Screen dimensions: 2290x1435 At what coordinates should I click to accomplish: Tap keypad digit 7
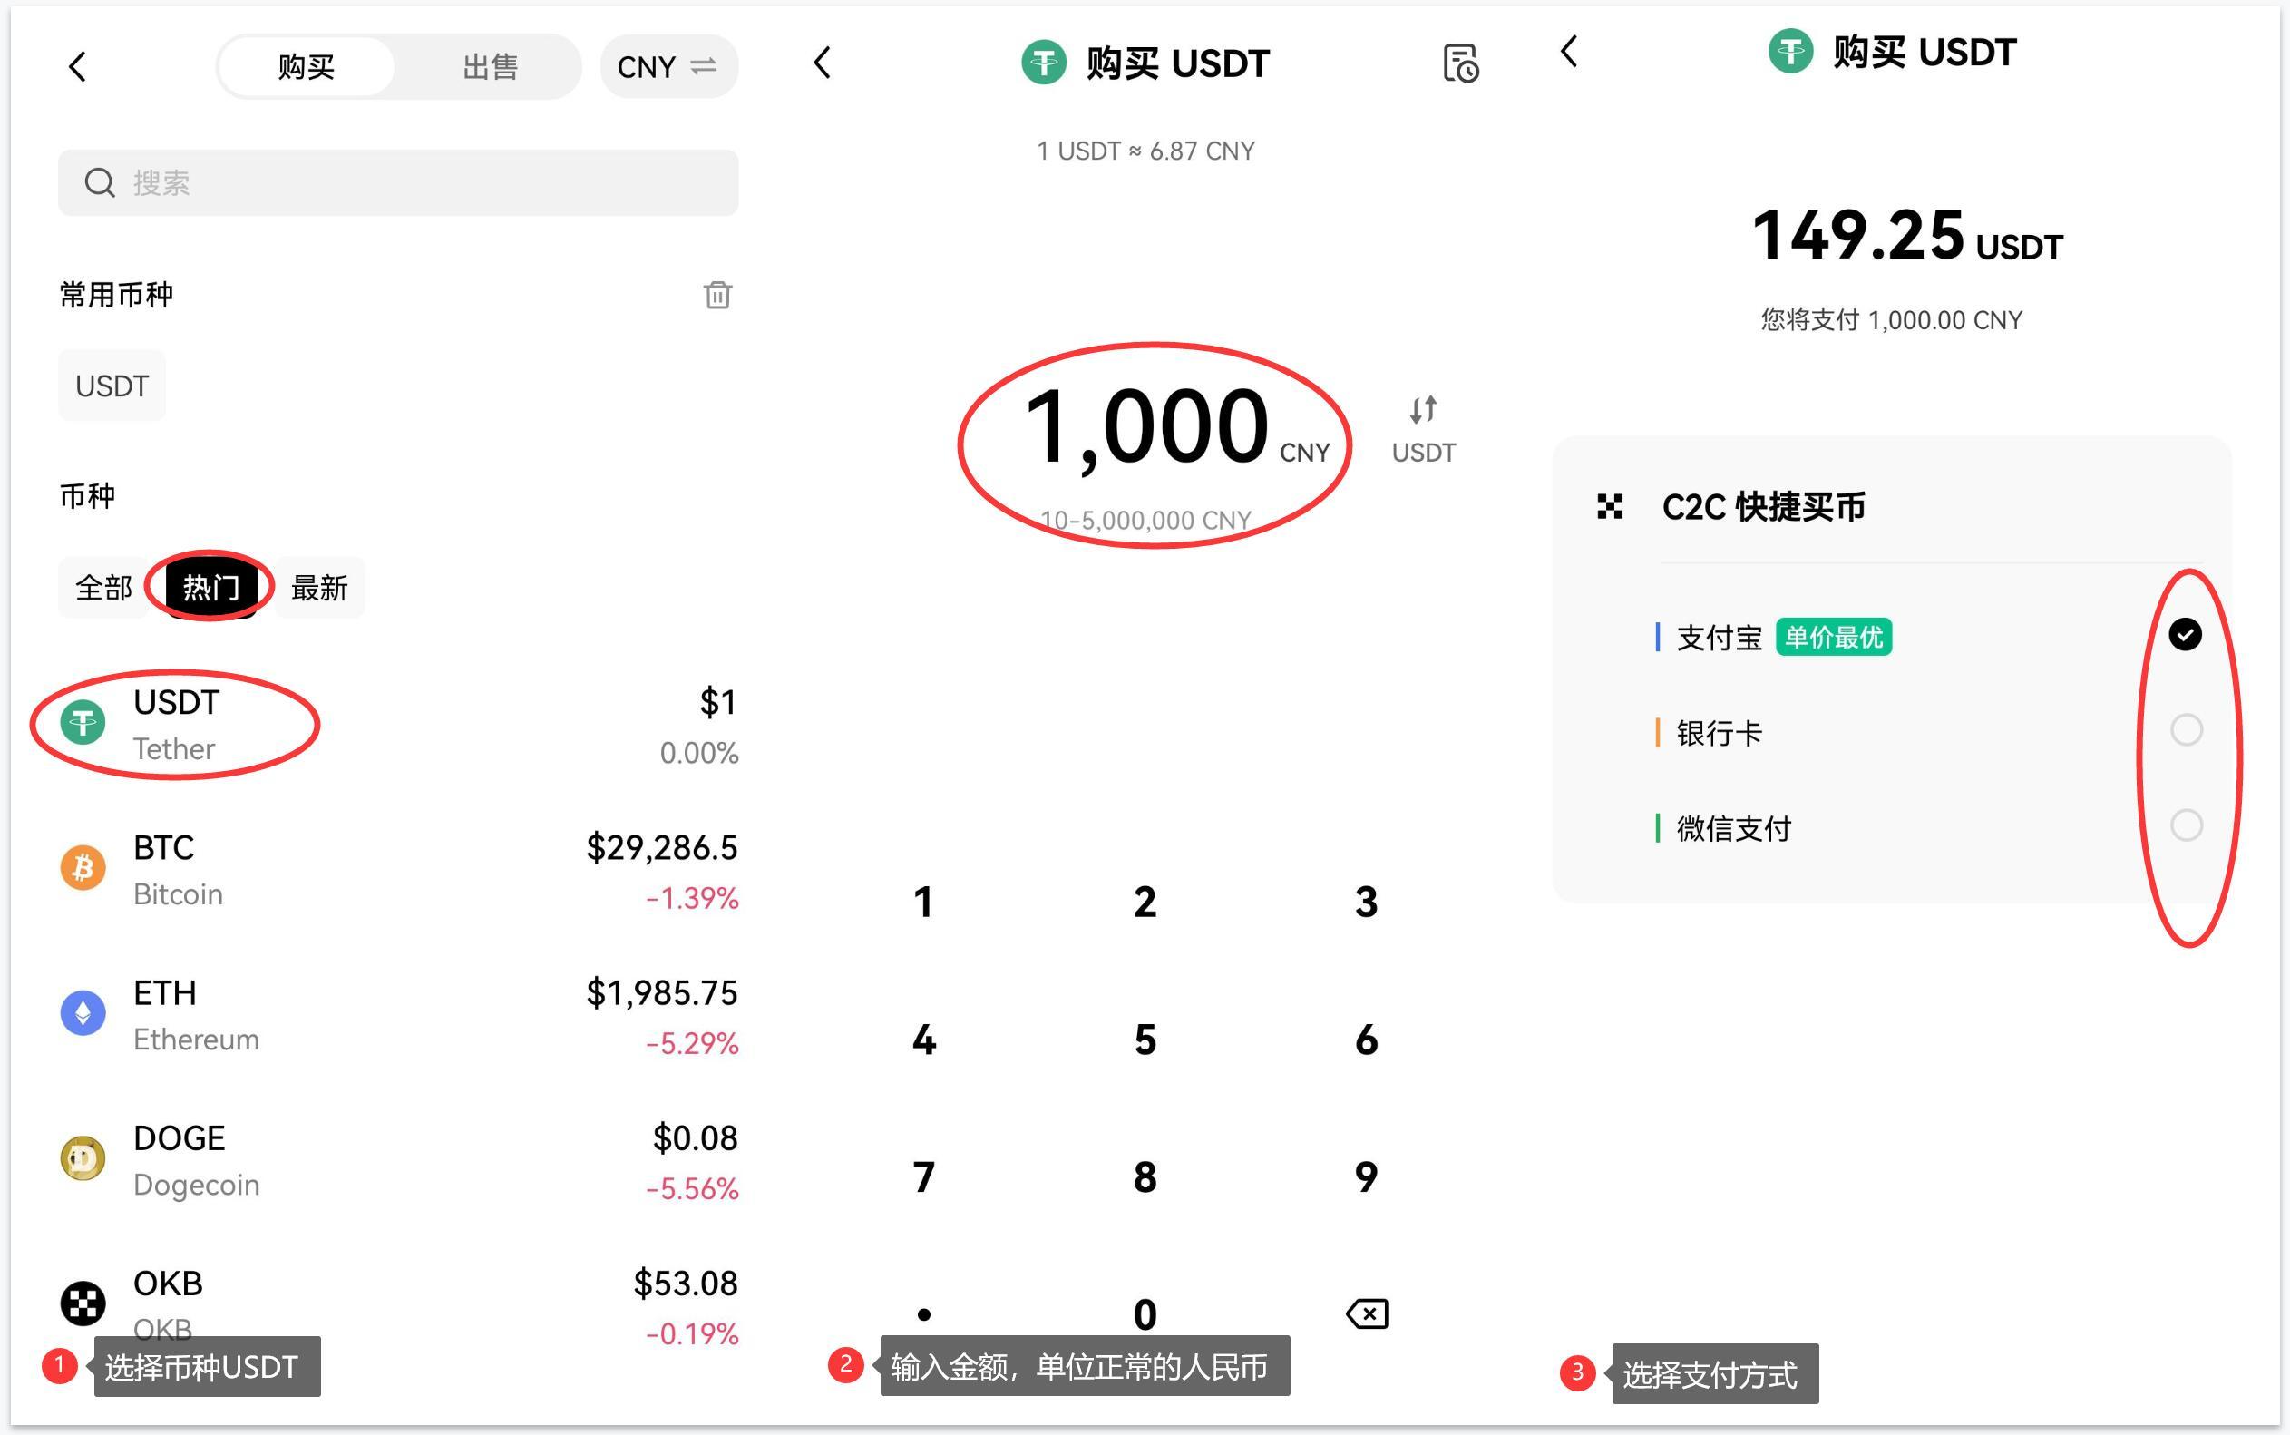tap(923, 1176)
